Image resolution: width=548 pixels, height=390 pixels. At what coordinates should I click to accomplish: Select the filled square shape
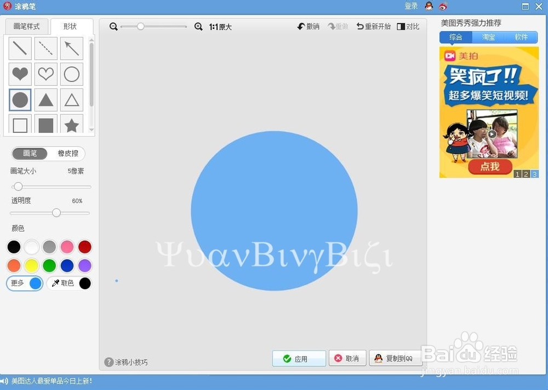[46, 124]
